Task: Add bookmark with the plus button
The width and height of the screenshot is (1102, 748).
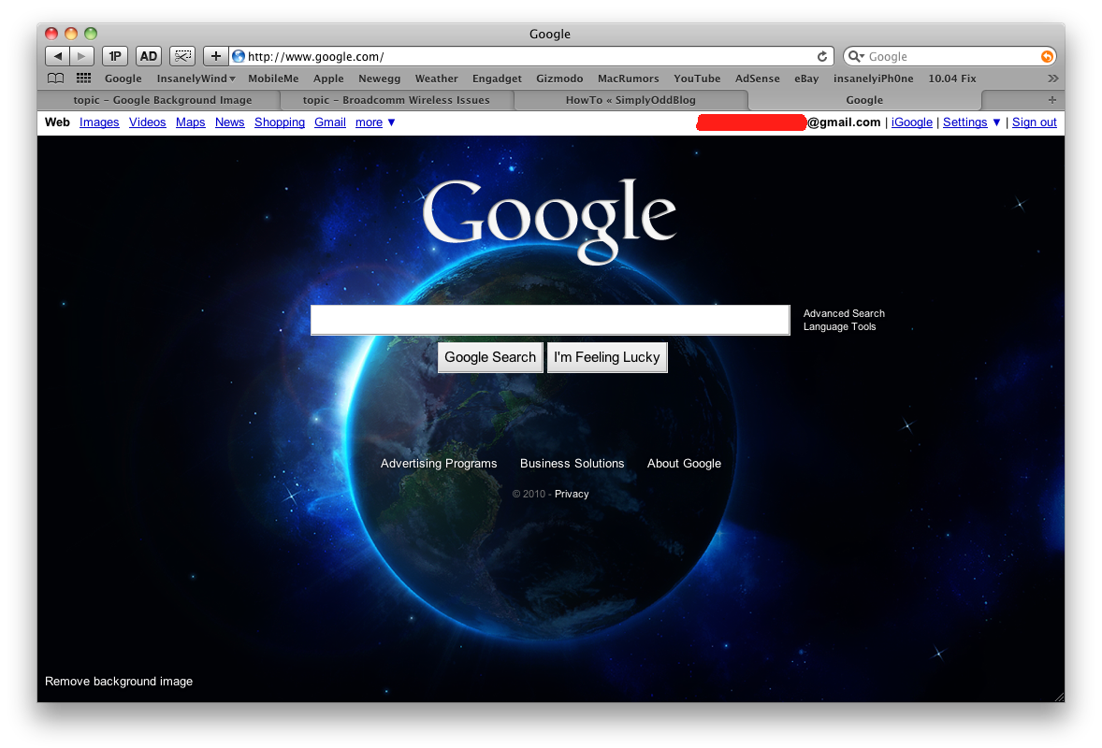Action: pos(216,56)
